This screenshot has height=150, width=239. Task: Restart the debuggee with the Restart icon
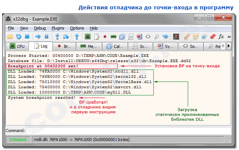point(19,37)
